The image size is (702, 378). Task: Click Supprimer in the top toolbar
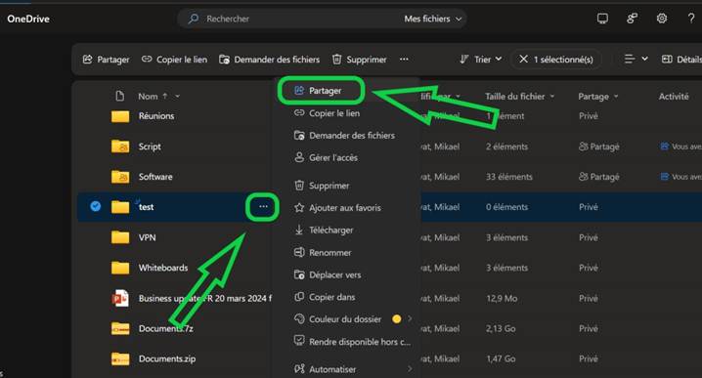(359, 60)
